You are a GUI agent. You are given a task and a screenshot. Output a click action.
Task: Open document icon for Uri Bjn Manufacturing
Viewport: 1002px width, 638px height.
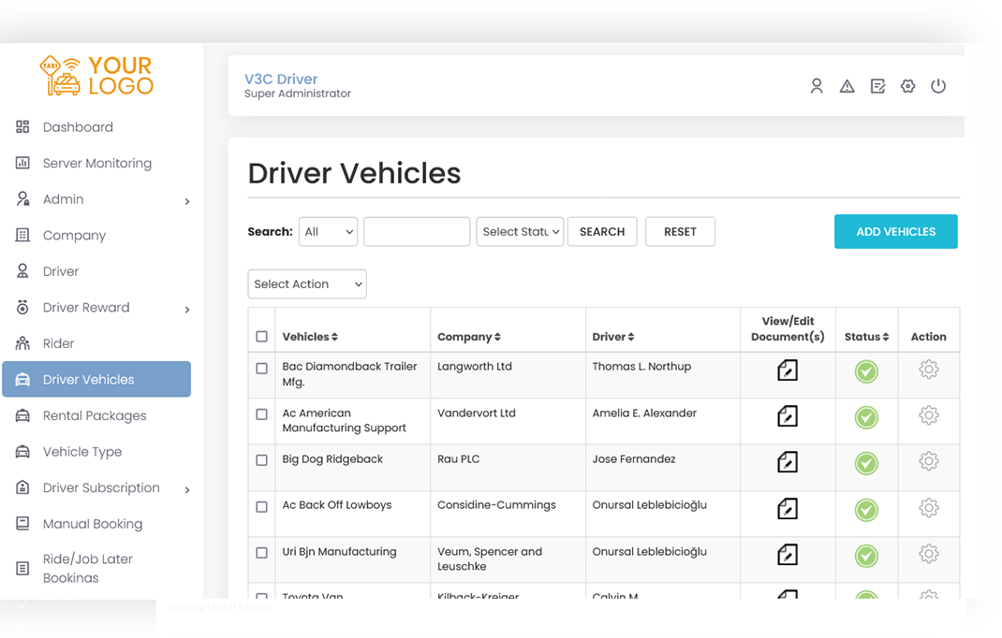tap(788, 555)
